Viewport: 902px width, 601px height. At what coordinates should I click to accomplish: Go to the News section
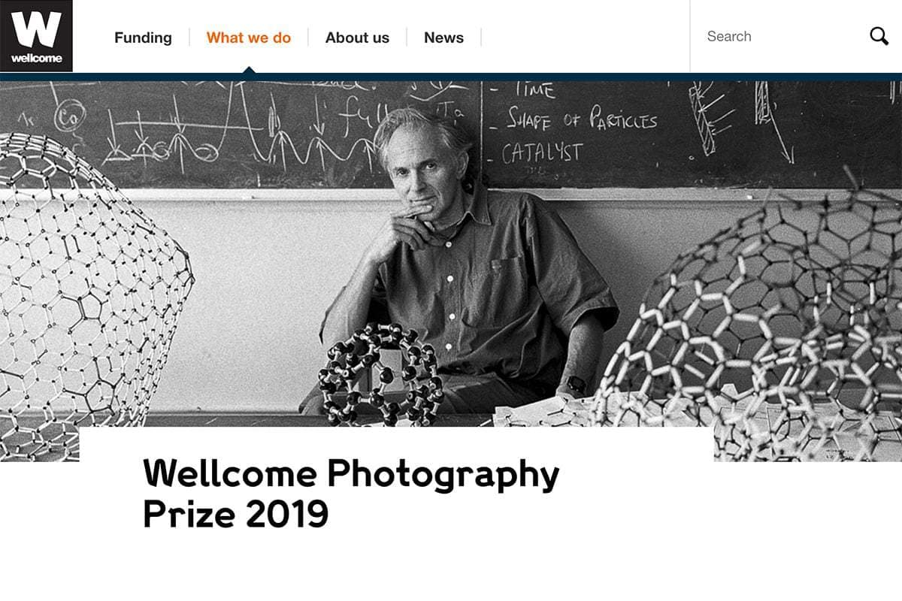[x=443, y=38]
